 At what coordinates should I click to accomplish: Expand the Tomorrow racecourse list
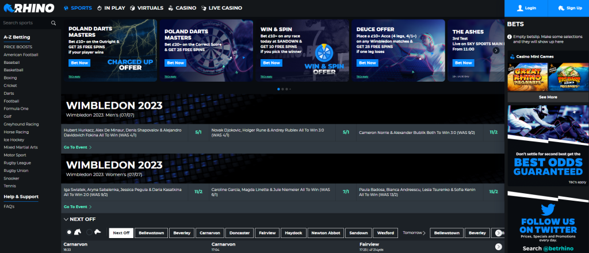[414, 233]
